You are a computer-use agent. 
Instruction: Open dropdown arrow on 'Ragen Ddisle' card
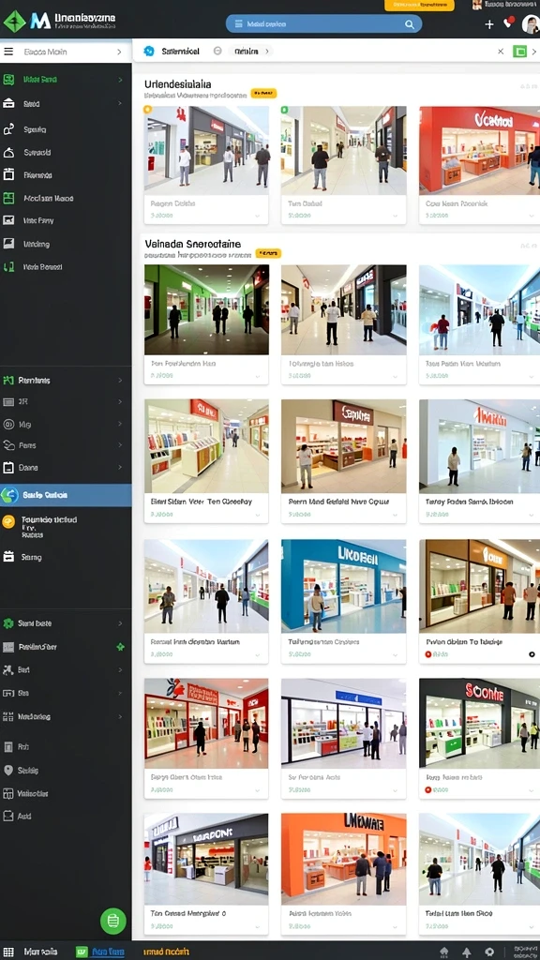pyautogui.click(x=258, y=216)
